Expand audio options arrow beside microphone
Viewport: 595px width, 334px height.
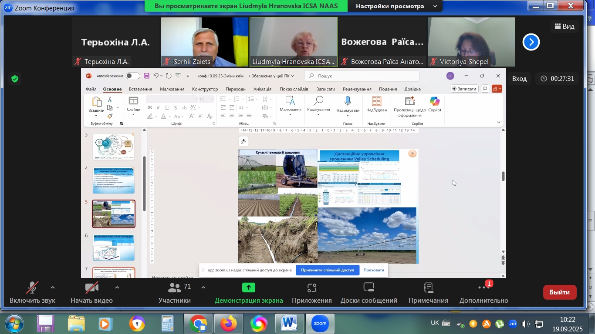click(x=53, y=287)
